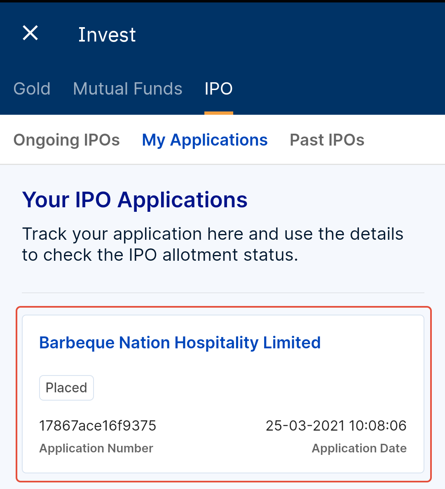Select the X icon at top left
The image size is (445, 489).
[30, 33]
